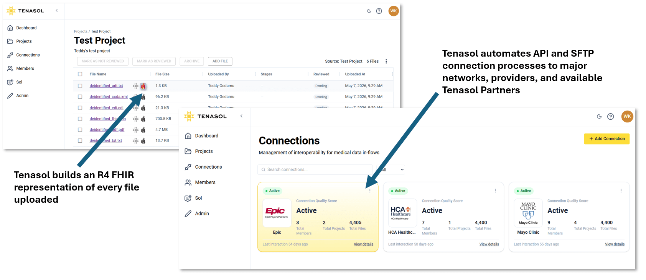Click the Sol gear icon for deidentified_adt.txt
This screenshot has width=646, height=280.
pos(135,86)
